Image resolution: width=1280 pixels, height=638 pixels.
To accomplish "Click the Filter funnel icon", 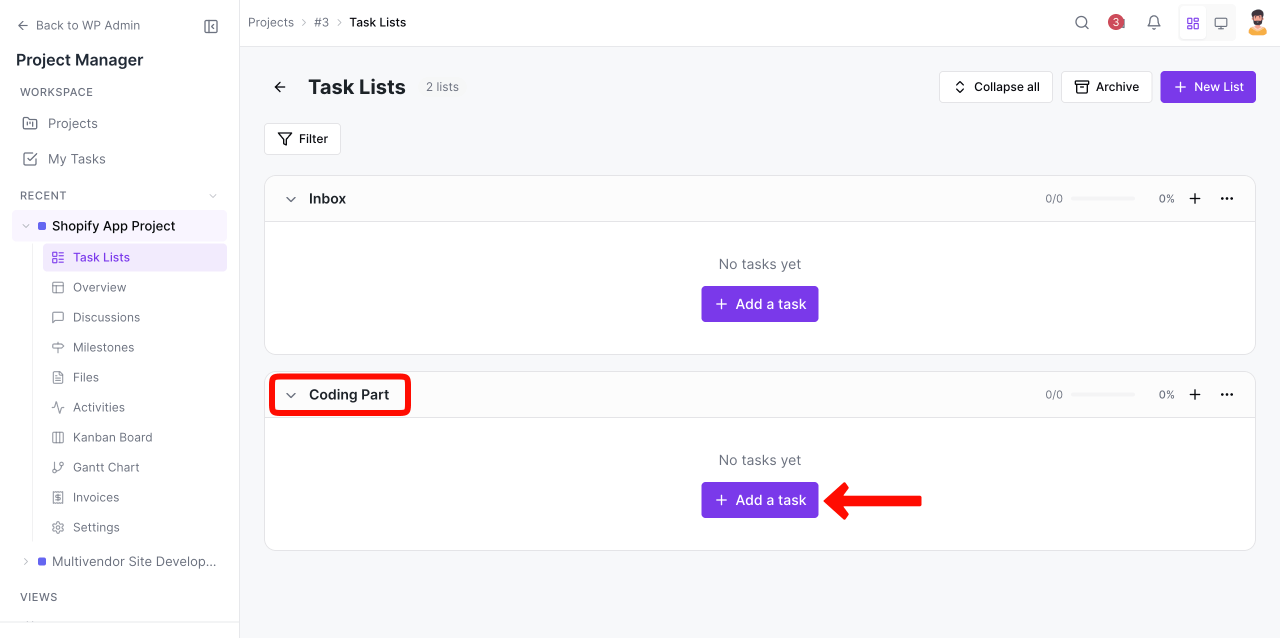I will pyautogui.click(x=284, y=138).
